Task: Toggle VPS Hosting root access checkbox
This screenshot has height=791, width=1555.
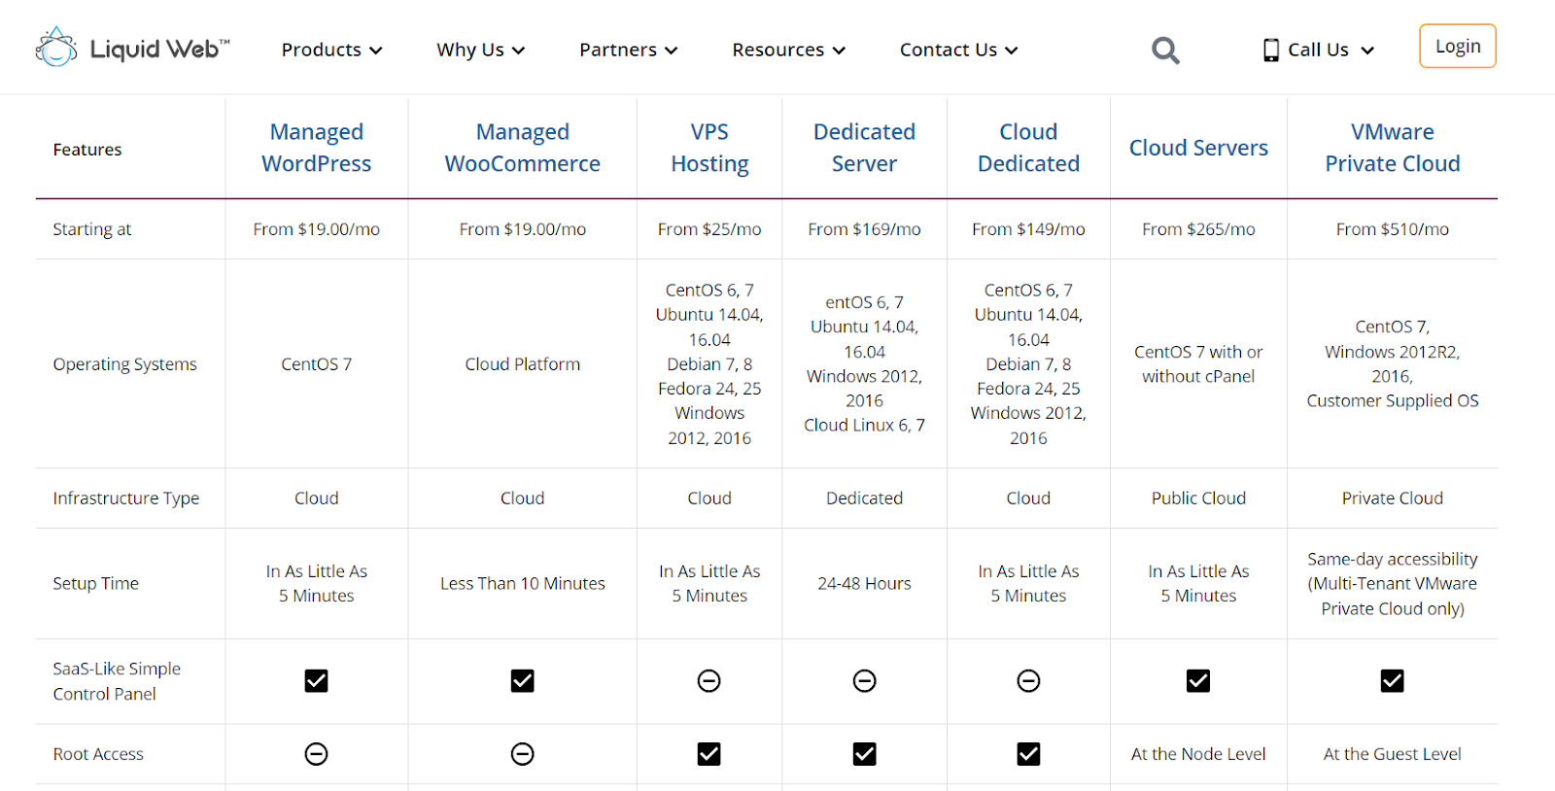Action: pyautogui.click(x=709, y=754)
